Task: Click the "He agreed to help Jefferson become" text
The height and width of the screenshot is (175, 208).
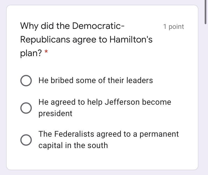Action: 105,102
